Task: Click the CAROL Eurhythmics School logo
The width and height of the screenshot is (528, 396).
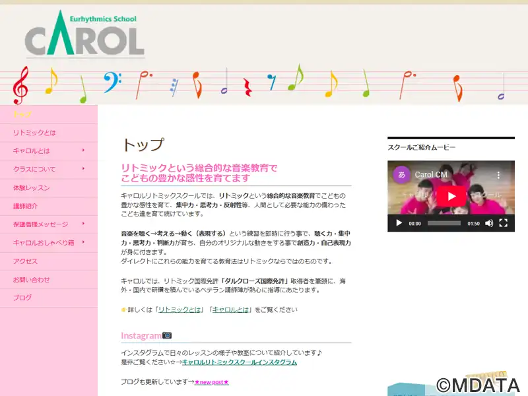Action: [85, 33]
